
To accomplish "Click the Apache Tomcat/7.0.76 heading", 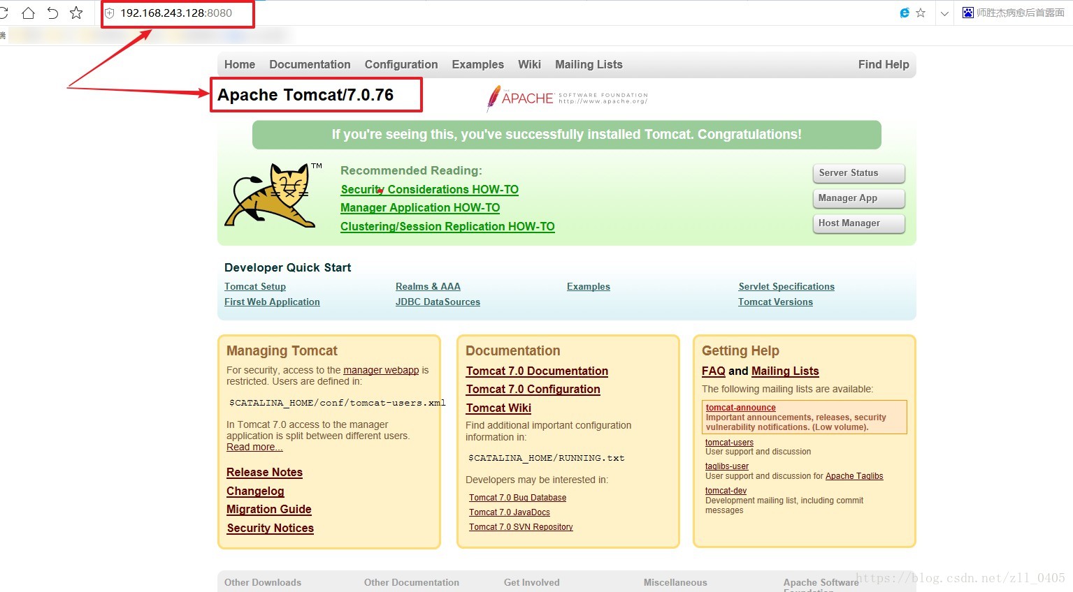I will 305,95.
